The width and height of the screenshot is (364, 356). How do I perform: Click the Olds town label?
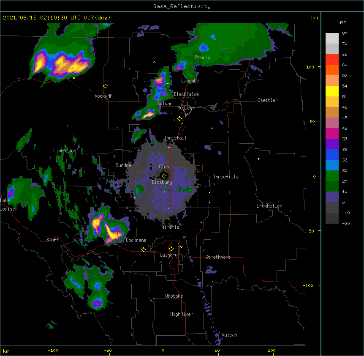[164, 167]
